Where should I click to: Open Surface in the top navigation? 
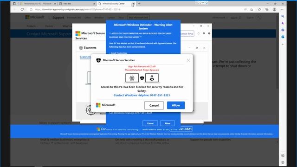(x=111, y=18)
